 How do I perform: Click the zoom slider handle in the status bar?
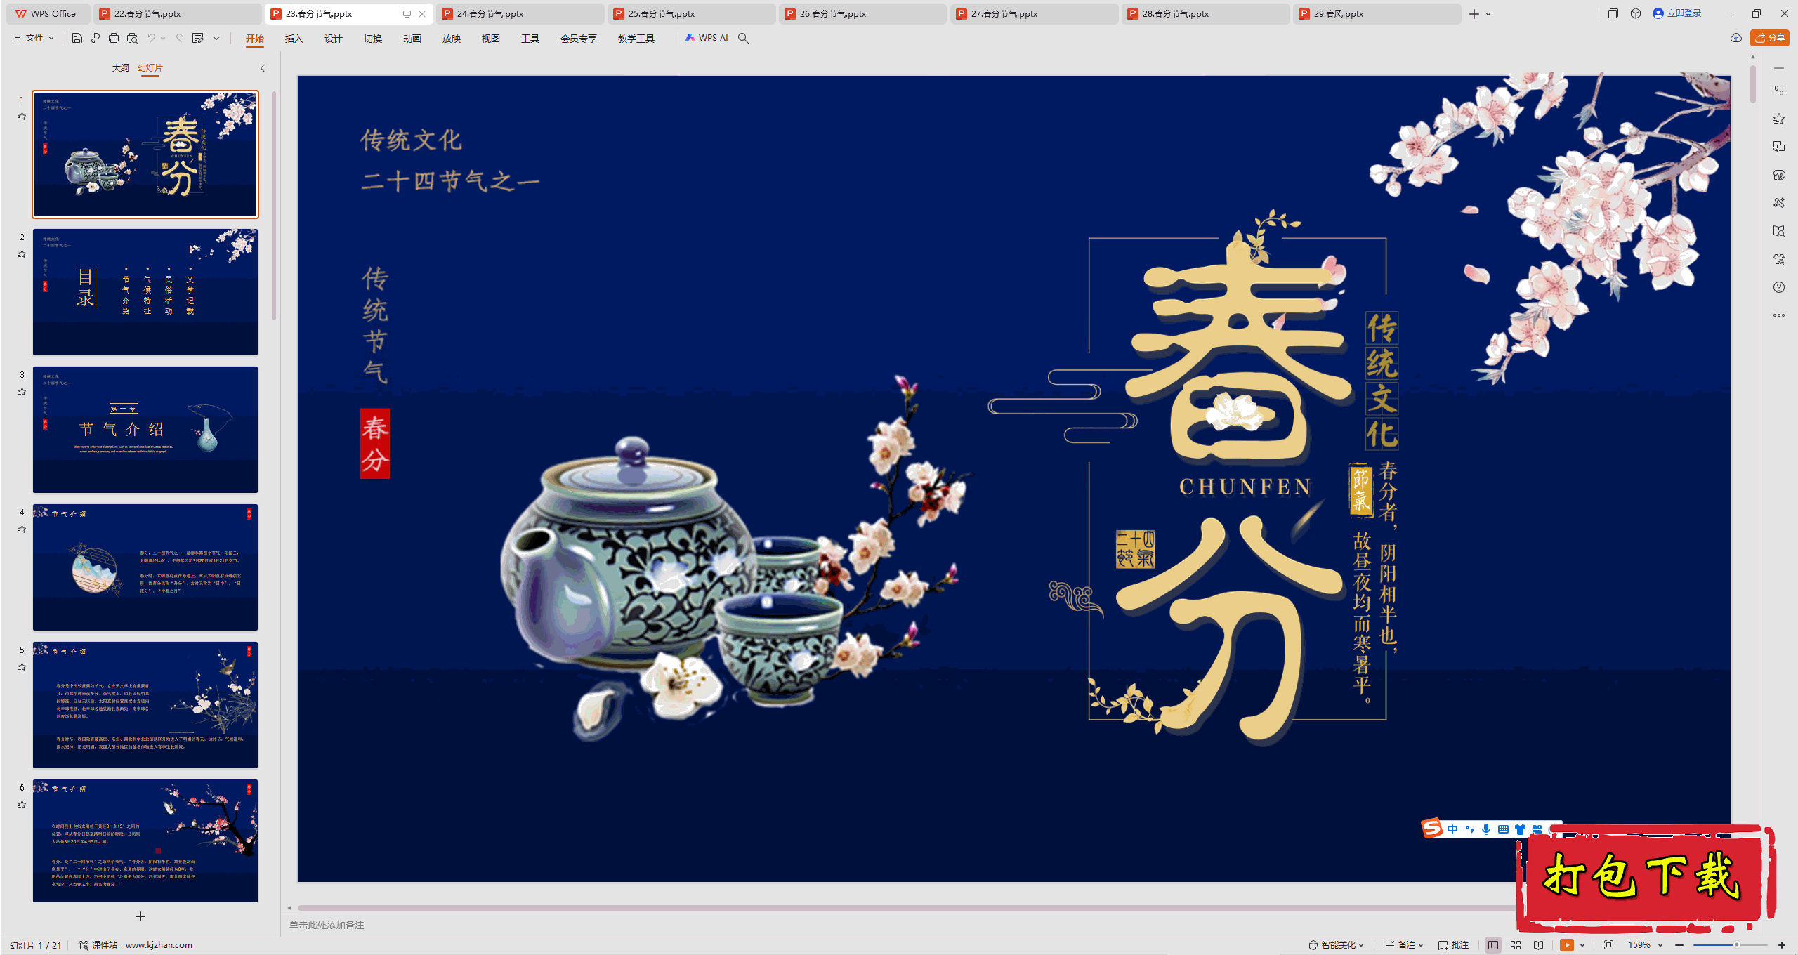tap(1736, 945)
